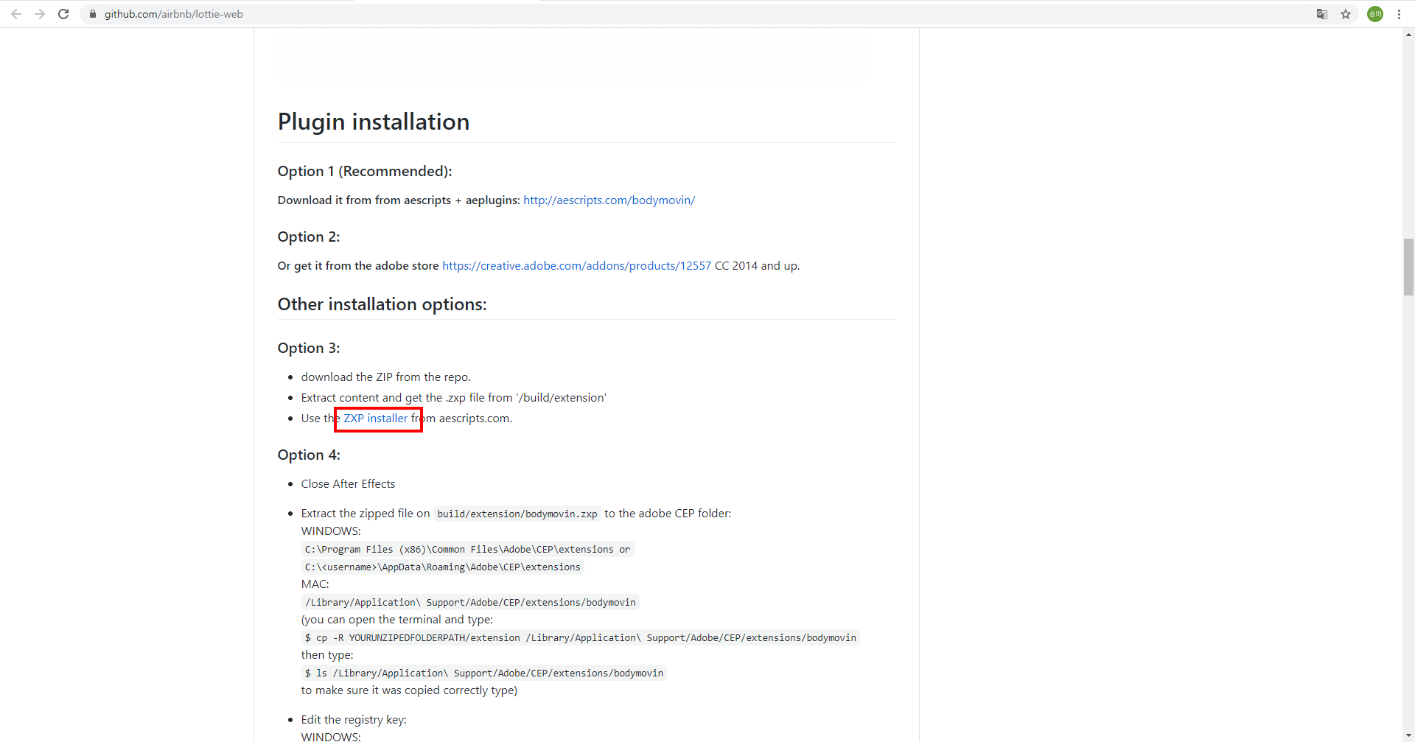Image resolution: width=1415 pixels, height=742 pixels.
Task: Click the Program Files (x86) path code
Action: click(467, 549)
